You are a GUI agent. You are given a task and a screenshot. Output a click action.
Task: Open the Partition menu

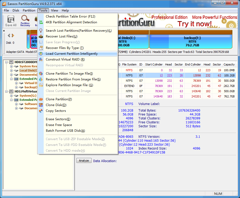pyautogui.click(x=29, y=10)
